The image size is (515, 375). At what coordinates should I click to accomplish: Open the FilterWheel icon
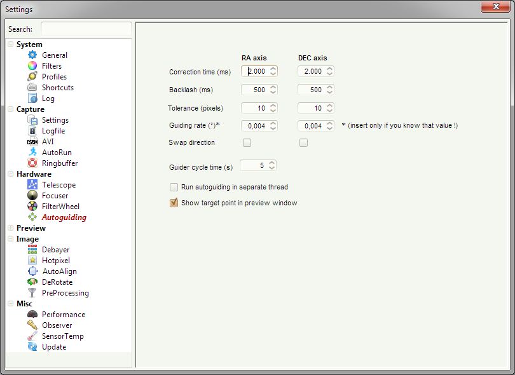32,206
